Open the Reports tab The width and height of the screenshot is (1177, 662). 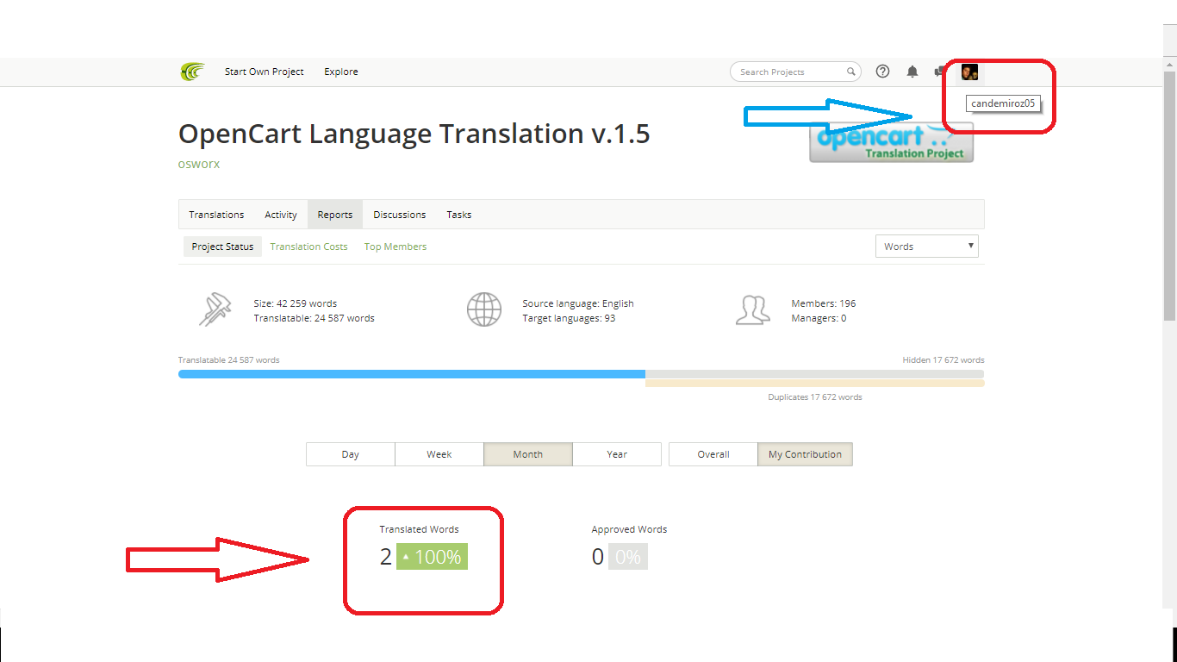(x=335, y=215)
